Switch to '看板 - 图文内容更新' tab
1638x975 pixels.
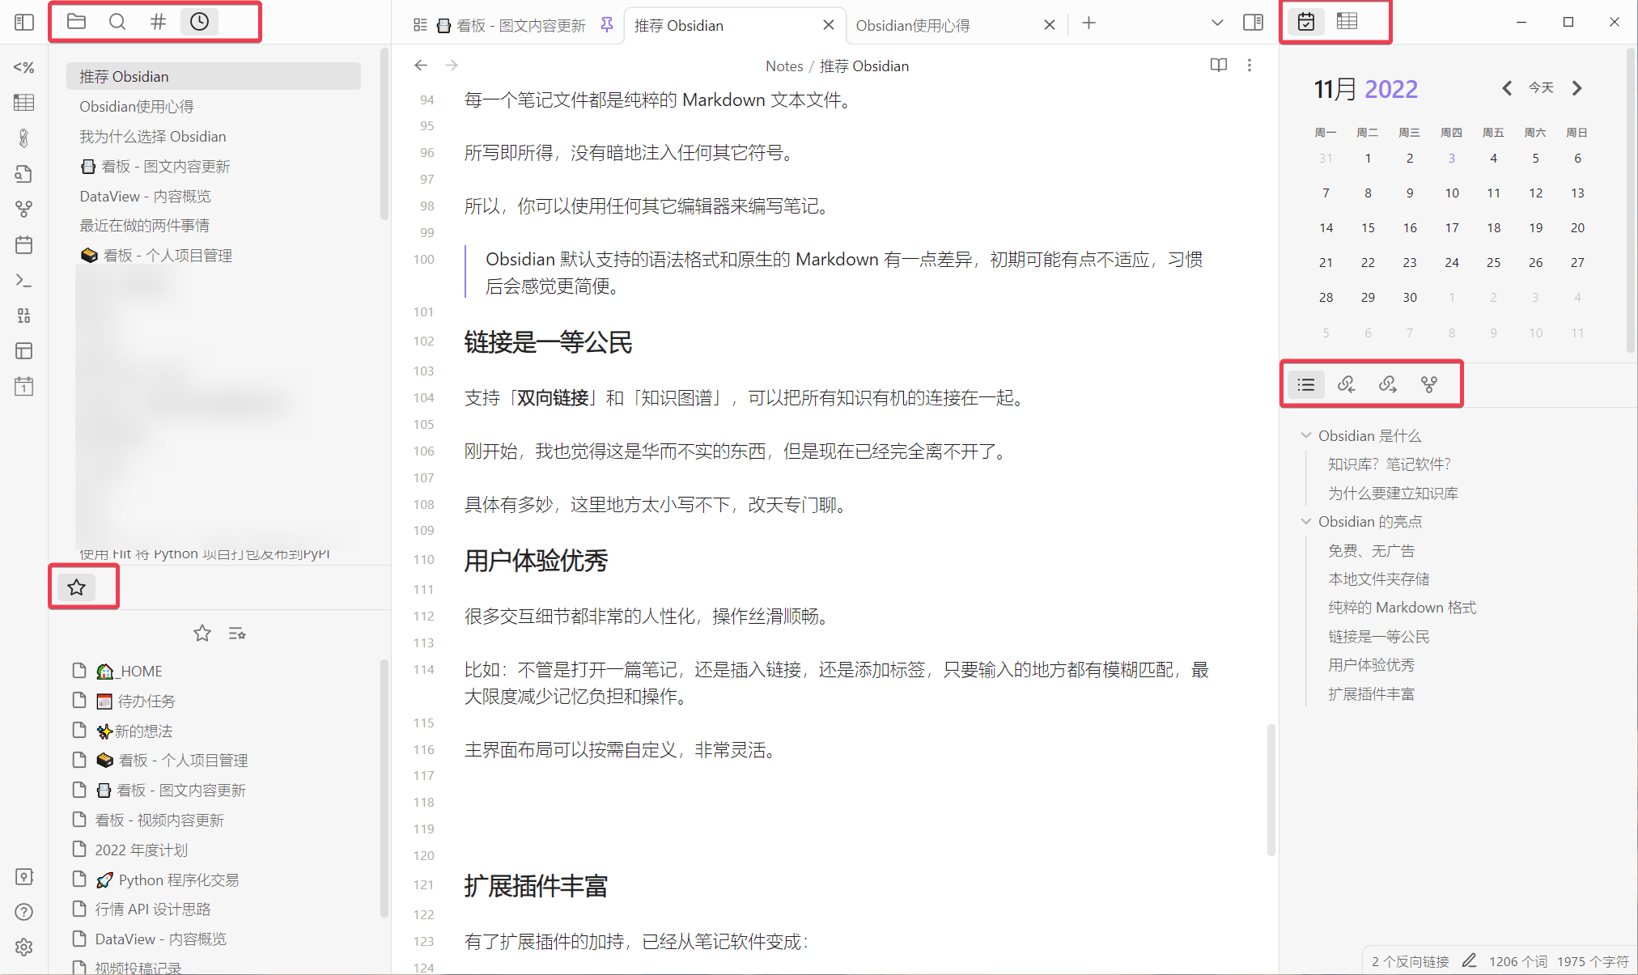click(518, 25)
